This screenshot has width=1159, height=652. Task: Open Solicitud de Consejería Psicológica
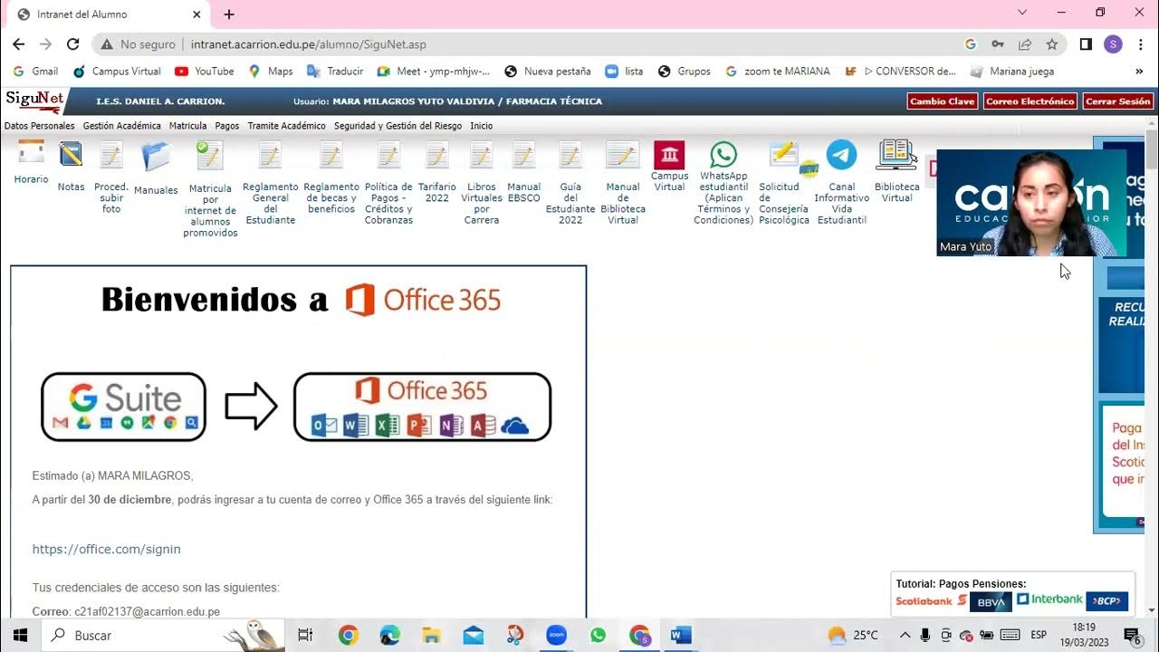click(x=784, y=155)
